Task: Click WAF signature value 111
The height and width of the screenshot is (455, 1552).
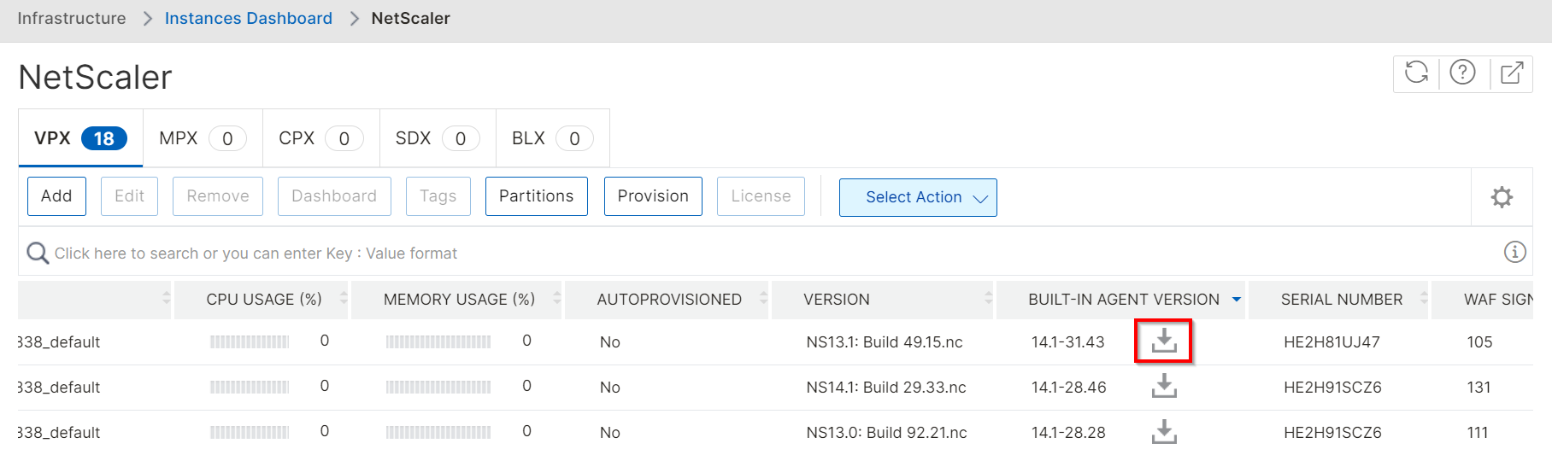Action: (x=1478, y=432)
